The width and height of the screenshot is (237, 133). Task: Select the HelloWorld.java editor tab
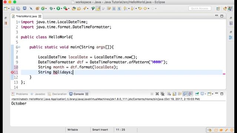pyautogui.click(x=27, y=16)
